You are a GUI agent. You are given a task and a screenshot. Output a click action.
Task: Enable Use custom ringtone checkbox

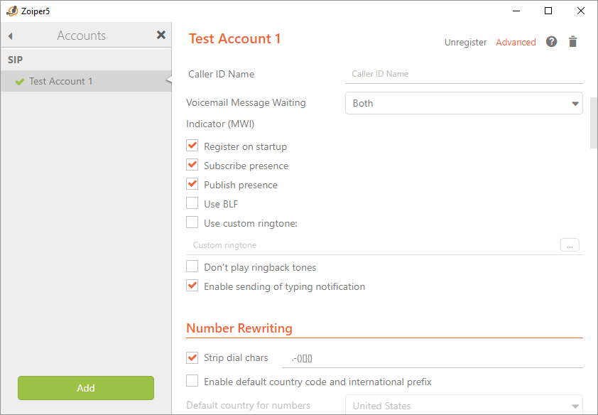[192, 223]
